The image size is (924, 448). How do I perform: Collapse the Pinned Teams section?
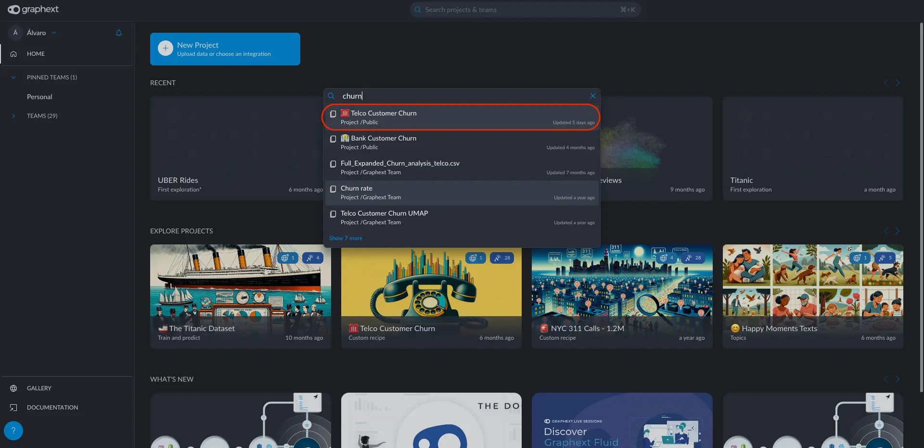point(13,77)
